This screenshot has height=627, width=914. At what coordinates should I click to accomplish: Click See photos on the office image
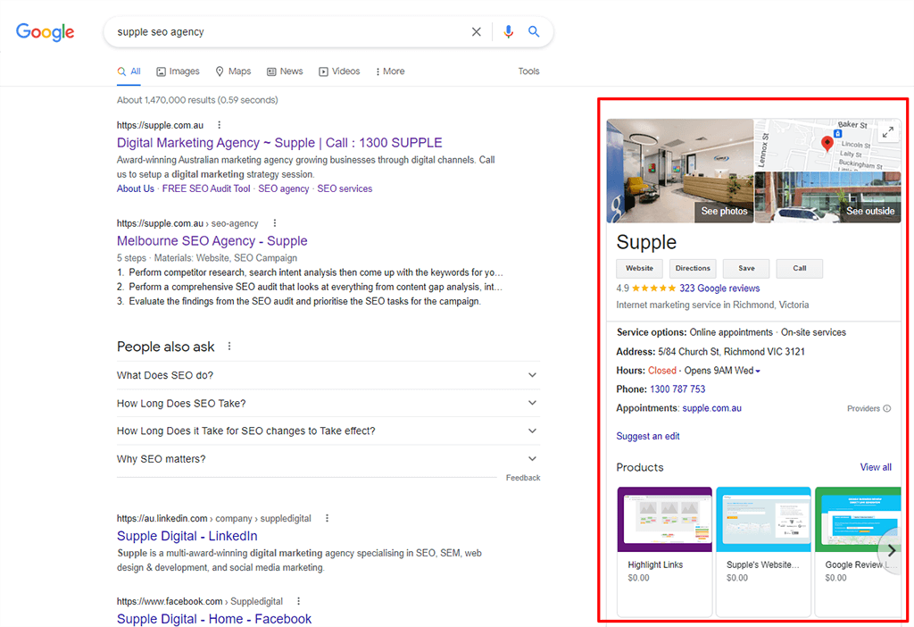724,211
